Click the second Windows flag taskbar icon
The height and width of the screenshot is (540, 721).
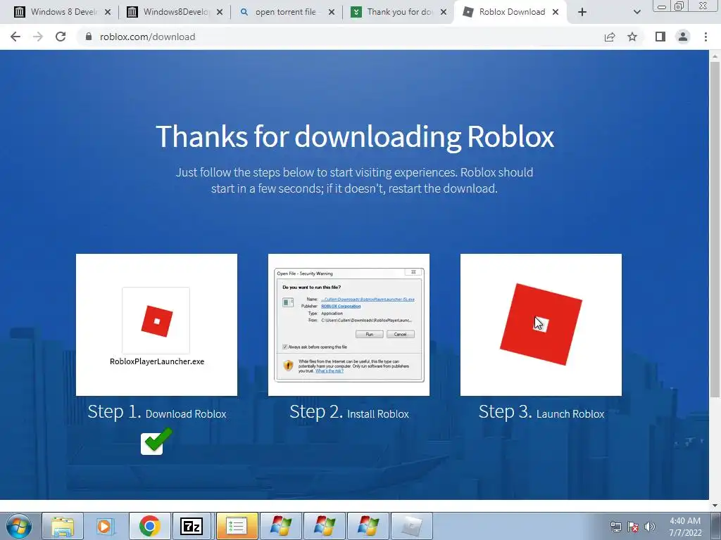coord(324,526)
